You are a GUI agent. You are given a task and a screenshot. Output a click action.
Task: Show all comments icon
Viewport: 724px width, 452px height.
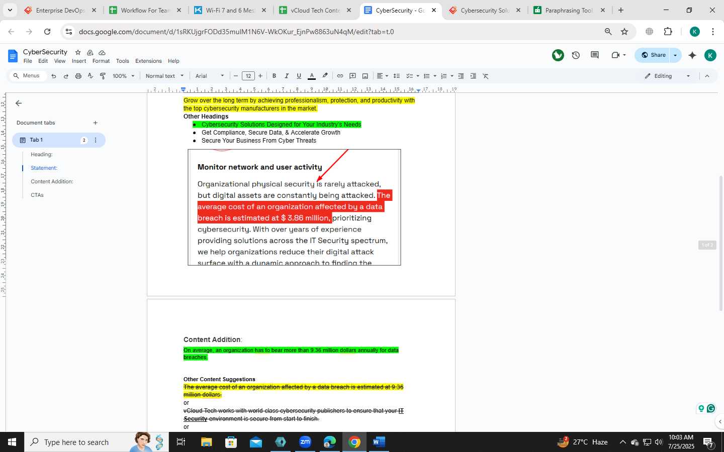(595, 55)
